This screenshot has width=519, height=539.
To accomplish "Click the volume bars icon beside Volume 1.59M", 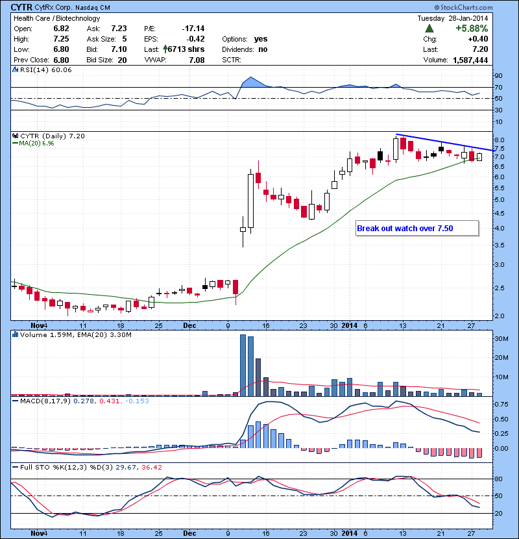I will coord(15,334).
